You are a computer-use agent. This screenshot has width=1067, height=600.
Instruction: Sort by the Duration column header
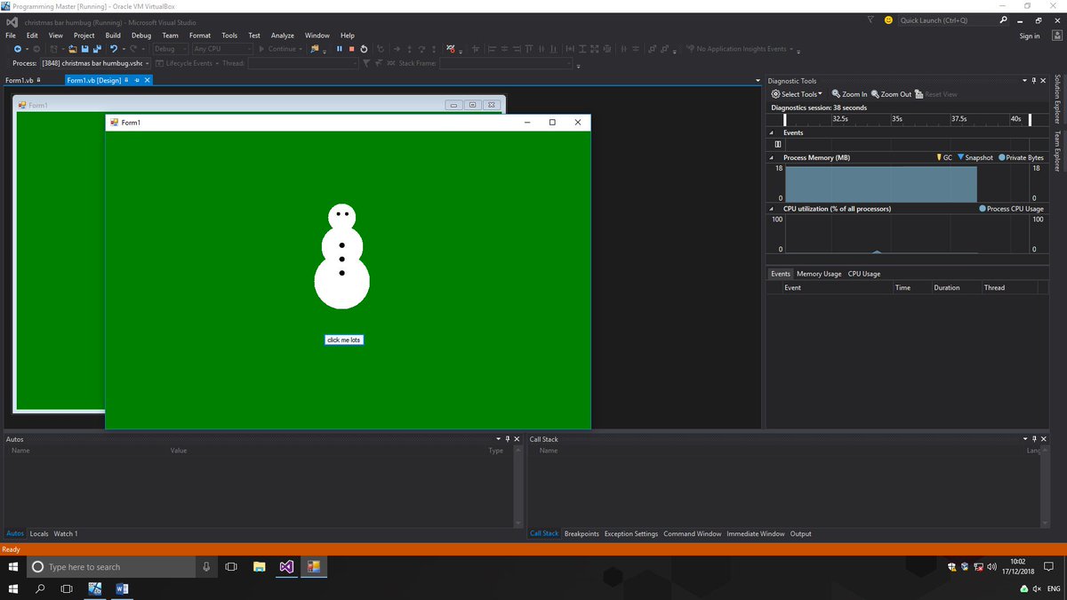(946, 287)
